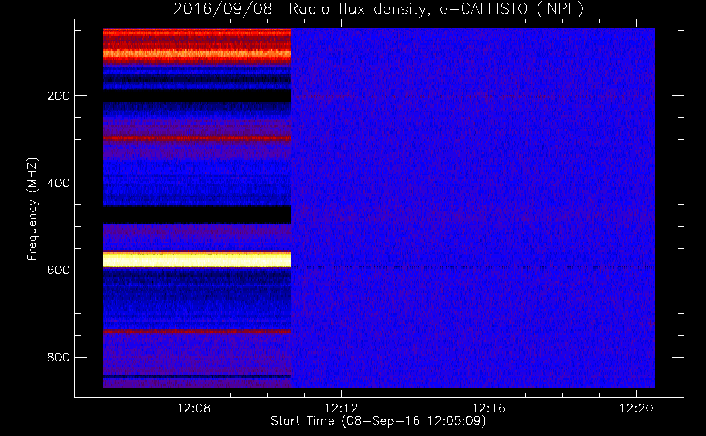
Task: Select the "Frequency (MHZ)" y-axis label
Action: pyautogui.click(x=33, y=209)
